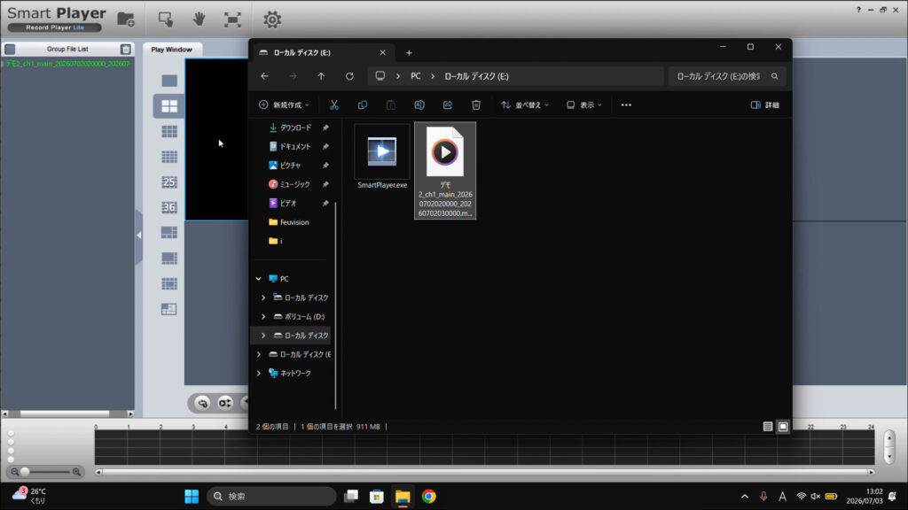This screenshot has width=908, height=510.
Task: Toggle the 詳細 details pane
Action: coord(765,104)
